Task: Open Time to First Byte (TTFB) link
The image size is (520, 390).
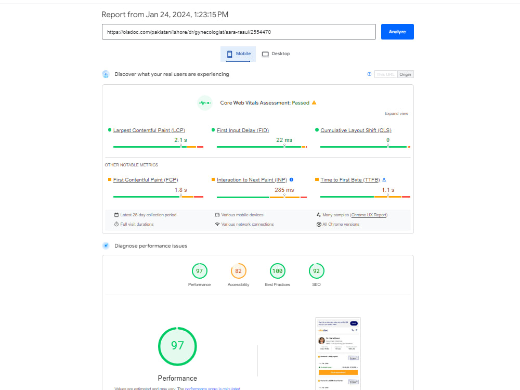Action: tap(350, 180)
